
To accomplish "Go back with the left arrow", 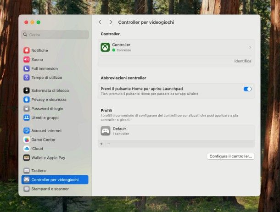I will [100, 22].
